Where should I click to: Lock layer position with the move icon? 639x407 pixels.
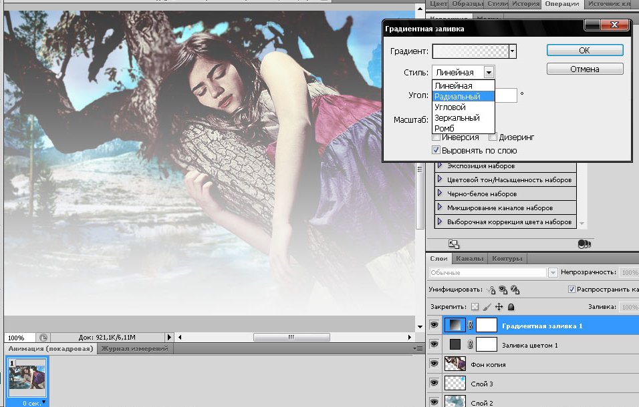[499, 306]
